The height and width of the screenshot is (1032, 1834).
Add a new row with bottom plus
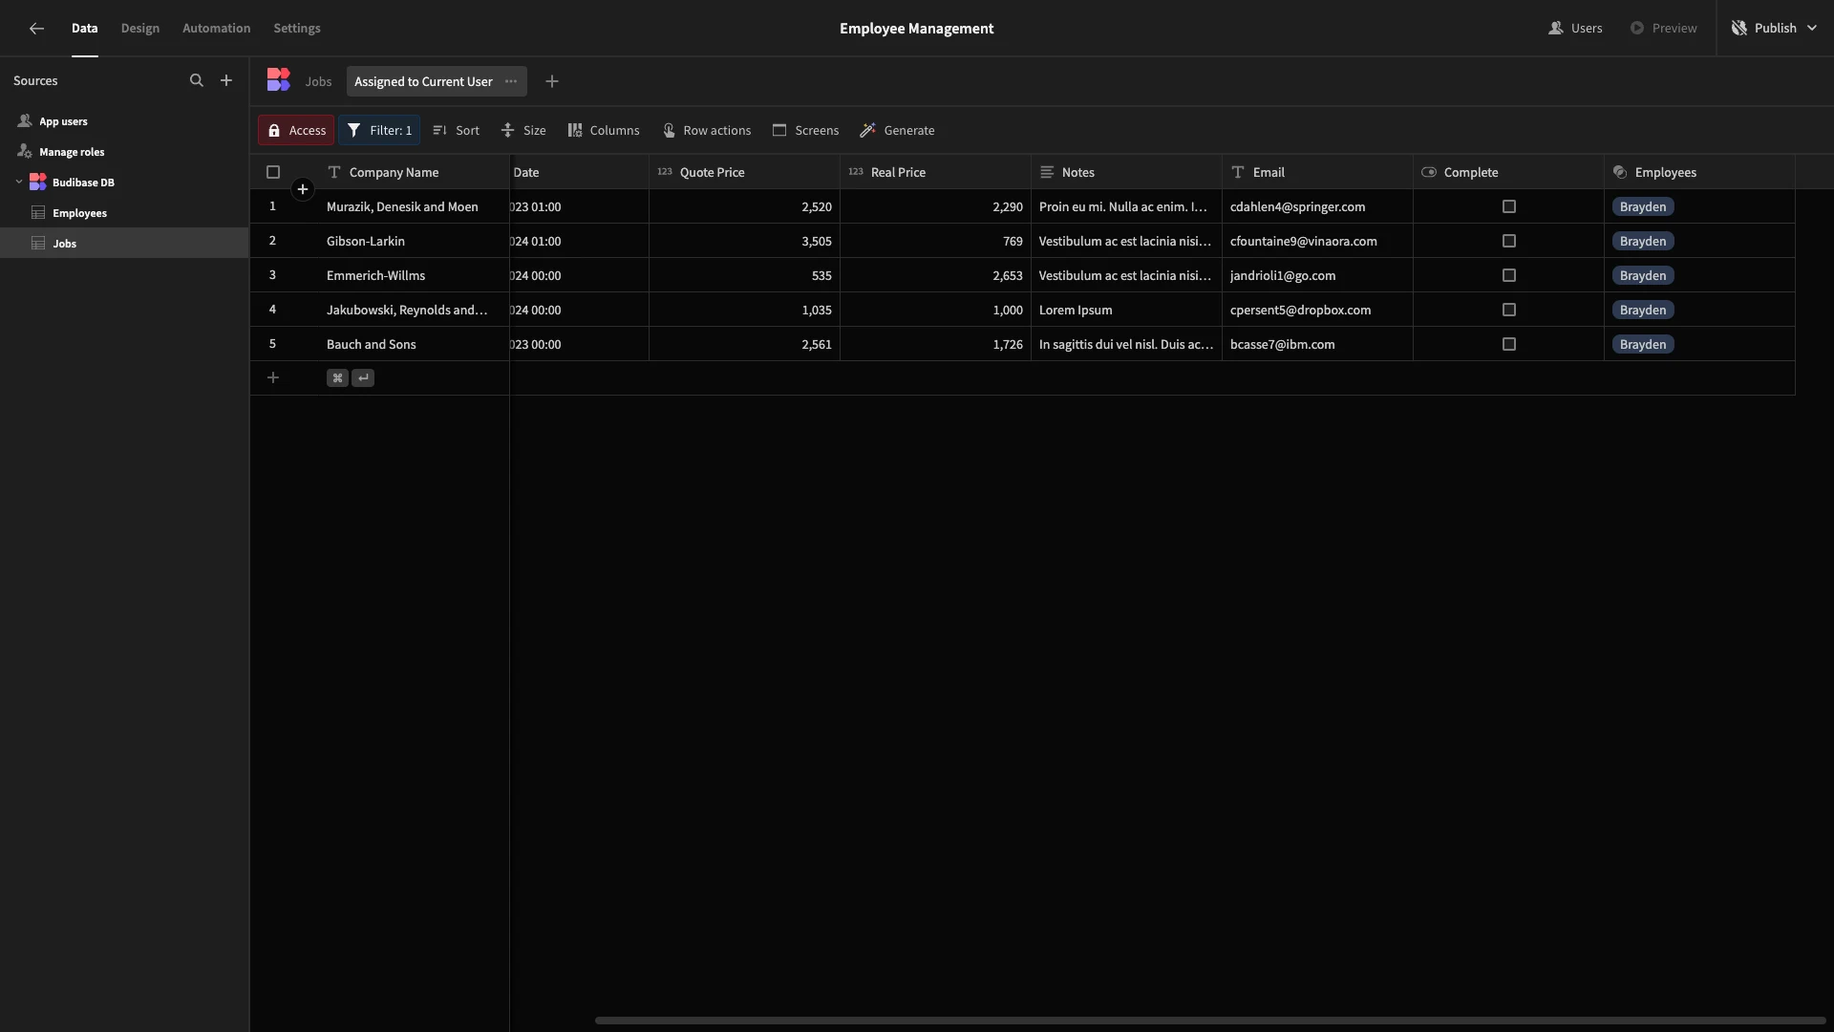273,378
